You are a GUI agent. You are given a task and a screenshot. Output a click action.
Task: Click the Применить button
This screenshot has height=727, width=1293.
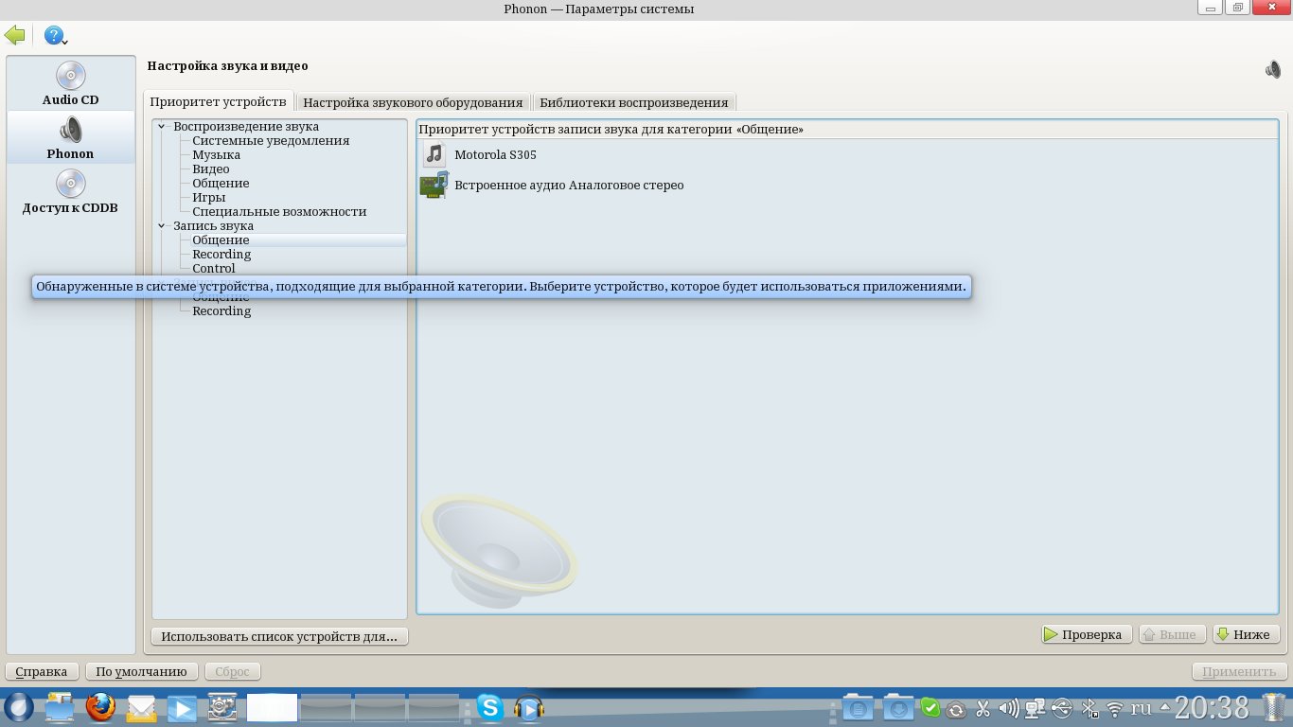point(1239,671)
